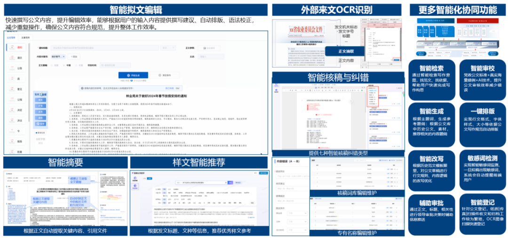Viewport: 508px width, 238px height.
Task: Open the 函 document type in sidebar
Action: [16, 79]
